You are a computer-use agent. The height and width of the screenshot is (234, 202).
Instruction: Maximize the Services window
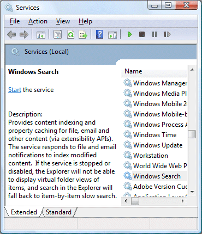pyautogui.click(x=168, y=5)
